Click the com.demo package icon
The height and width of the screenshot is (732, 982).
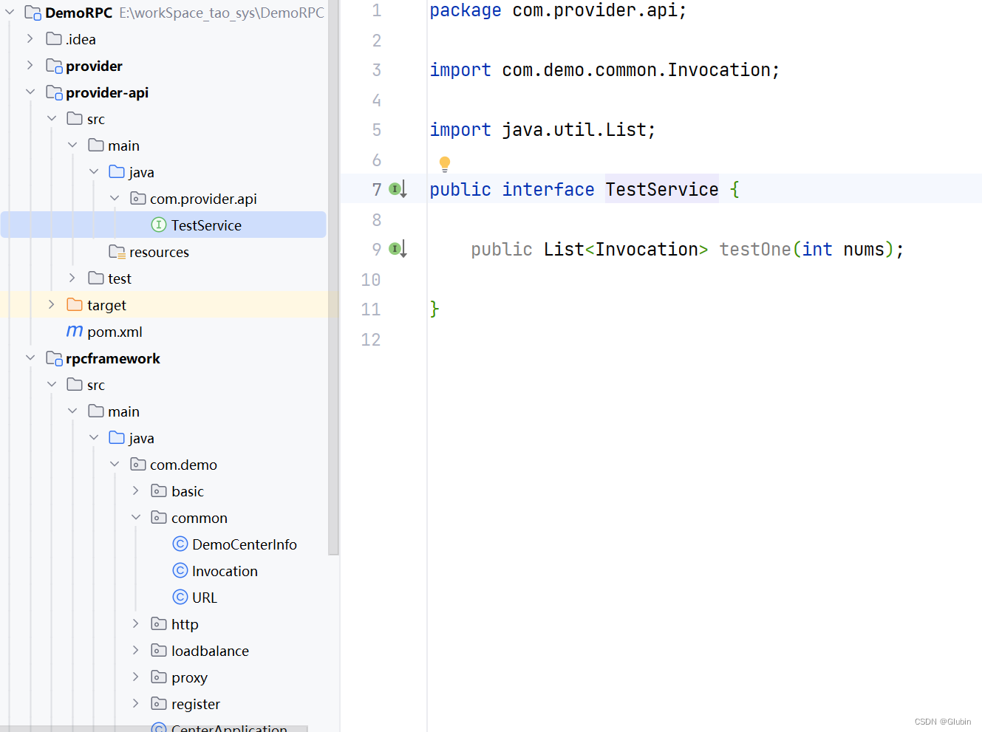click(138, 464)
